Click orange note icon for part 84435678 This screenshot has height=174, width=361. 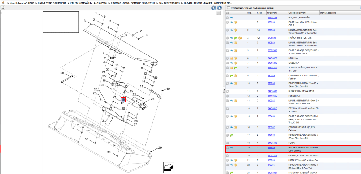pyautogui.click(x=232, y=58)
